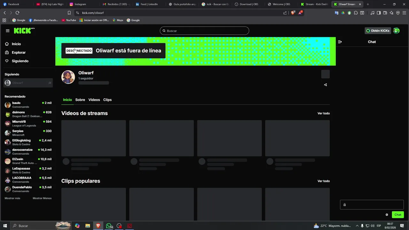Open the music playlist note icon
This screenshot has height=230, width=409.
pyautogui.click(x=372, y=13)
